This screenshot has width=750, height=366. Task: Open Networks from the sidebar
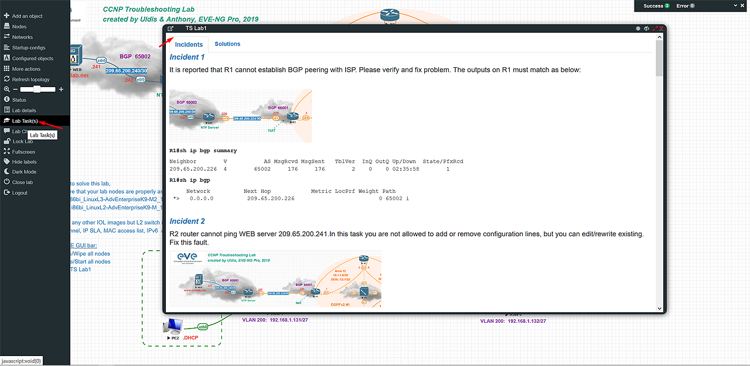tap(22, 37)
